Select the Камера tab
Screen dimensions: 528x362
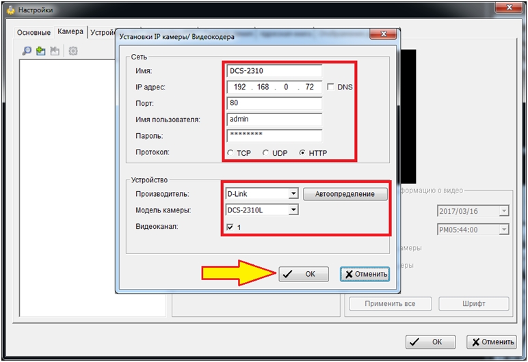tap(70, 31)
